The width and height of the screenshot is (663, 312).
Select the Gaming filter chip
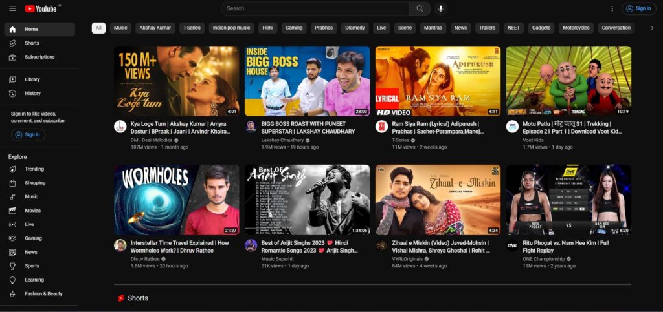click(294, 28)
